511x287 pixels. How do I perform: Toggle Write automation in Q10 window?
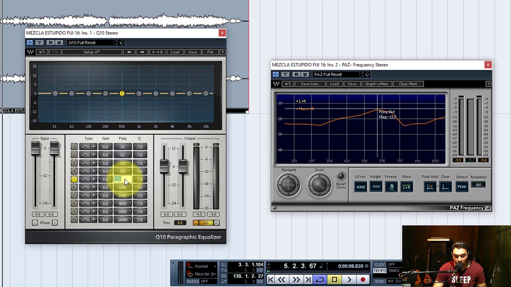[x=59, y=43]
